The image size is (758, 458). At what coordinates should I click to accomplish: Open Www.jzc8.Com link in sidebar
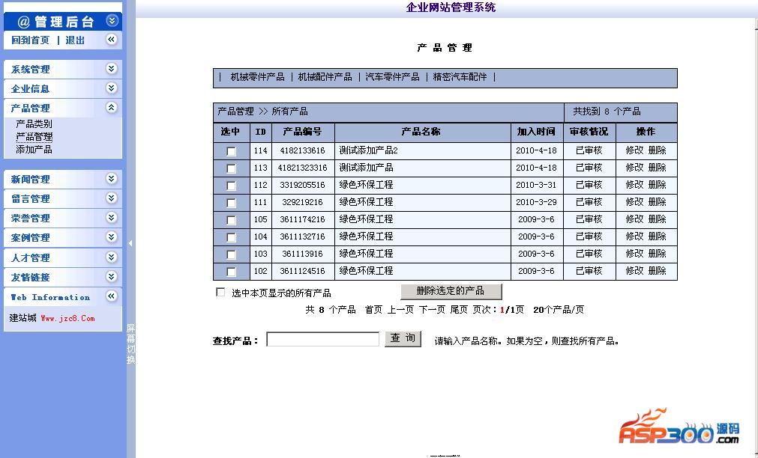(x=67, y=319)
